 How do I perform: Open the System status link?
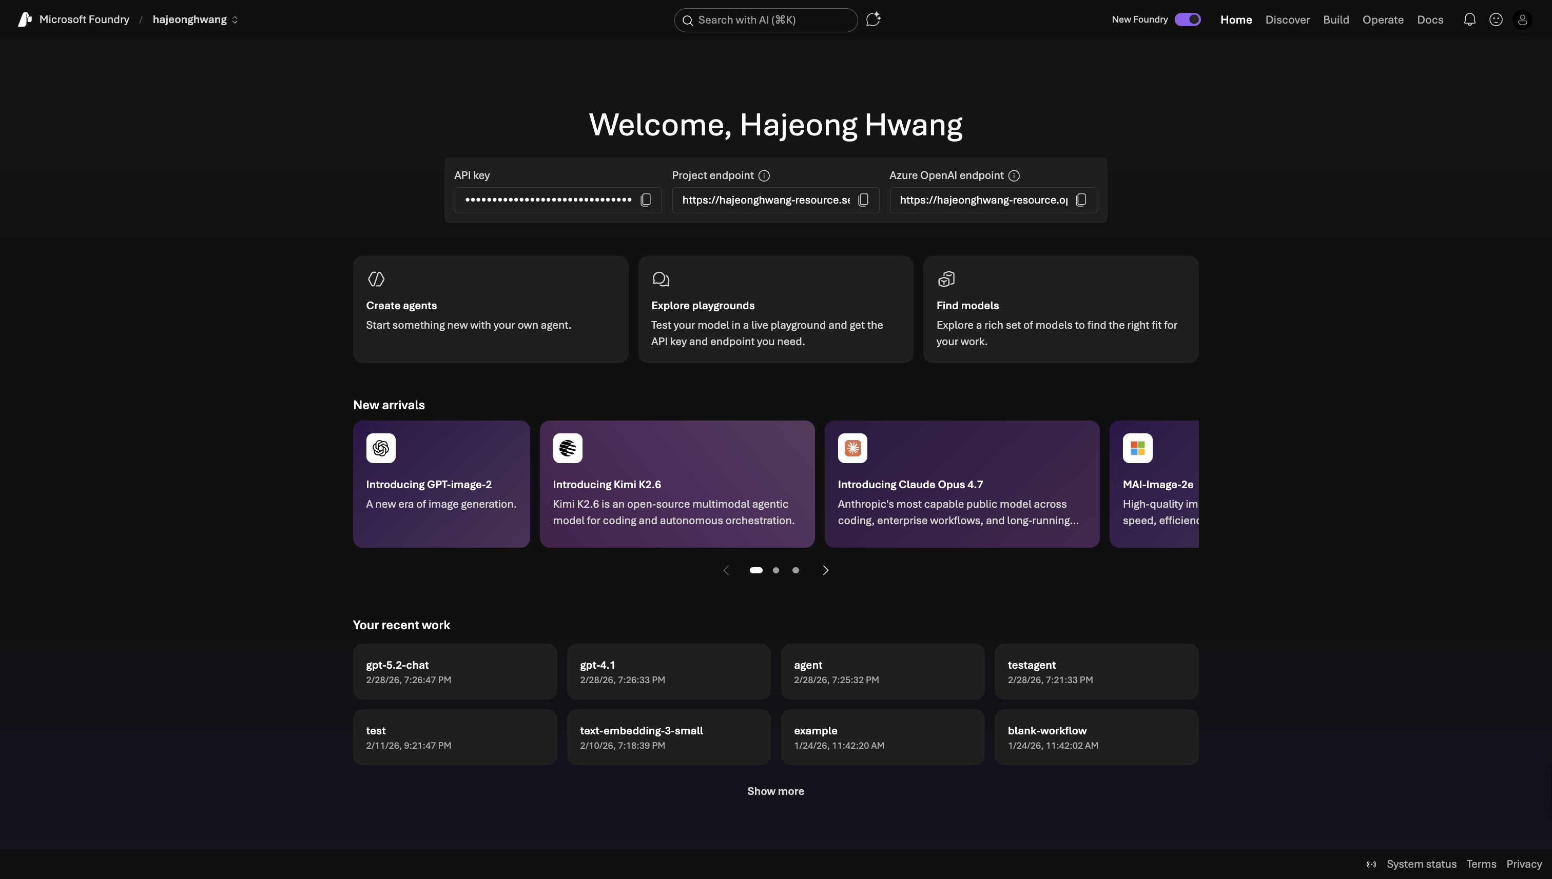point(1421,865)
